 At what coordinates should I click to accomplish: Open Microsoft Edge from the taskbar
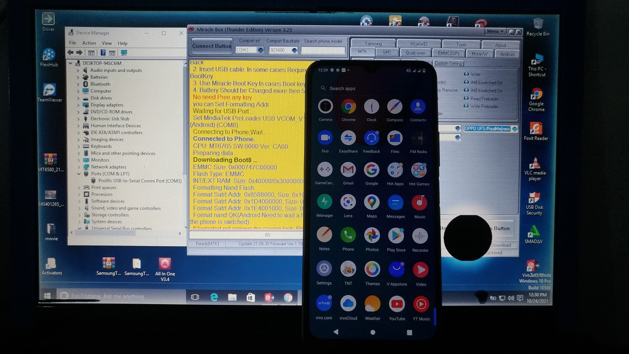click(x=214, y=297)
